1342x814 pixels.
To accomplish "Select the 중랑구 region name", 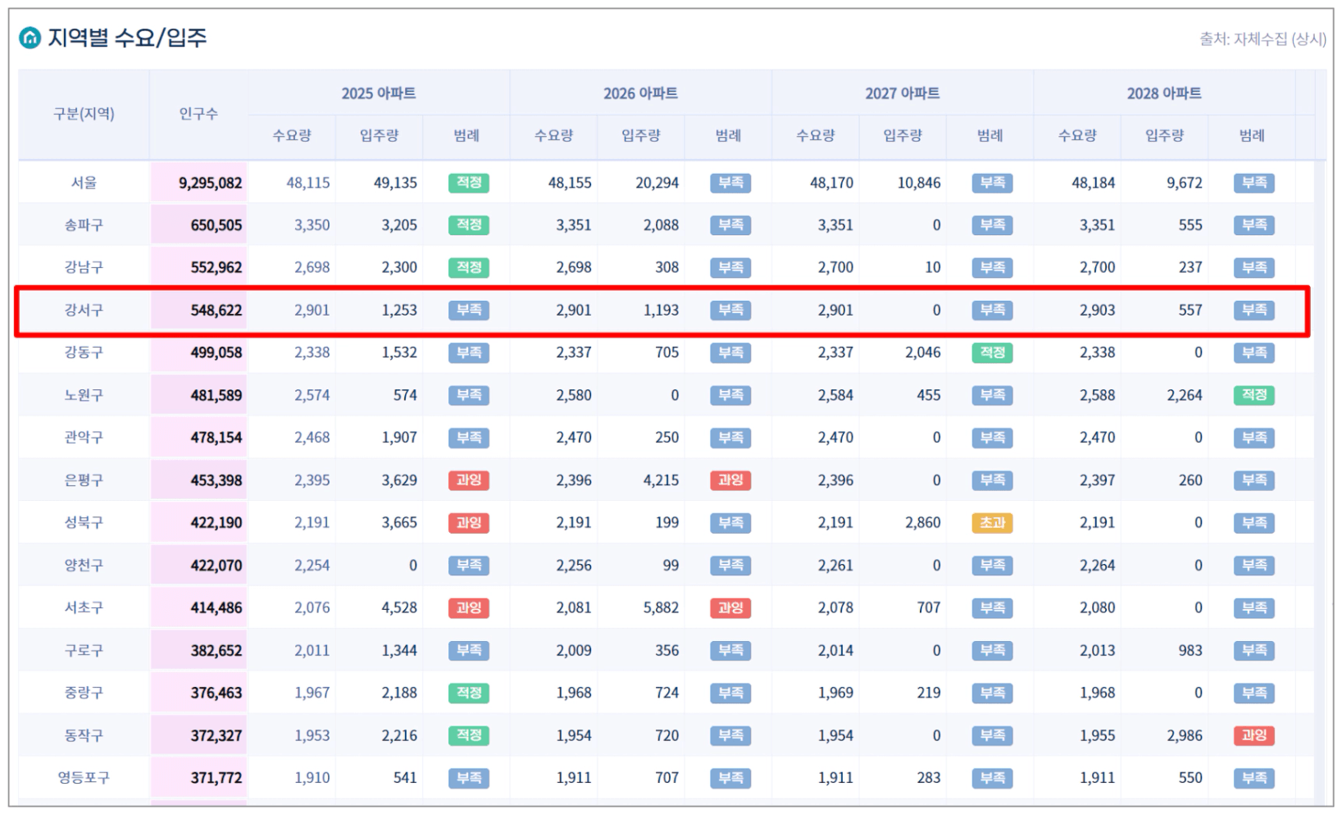I will 84,693.
